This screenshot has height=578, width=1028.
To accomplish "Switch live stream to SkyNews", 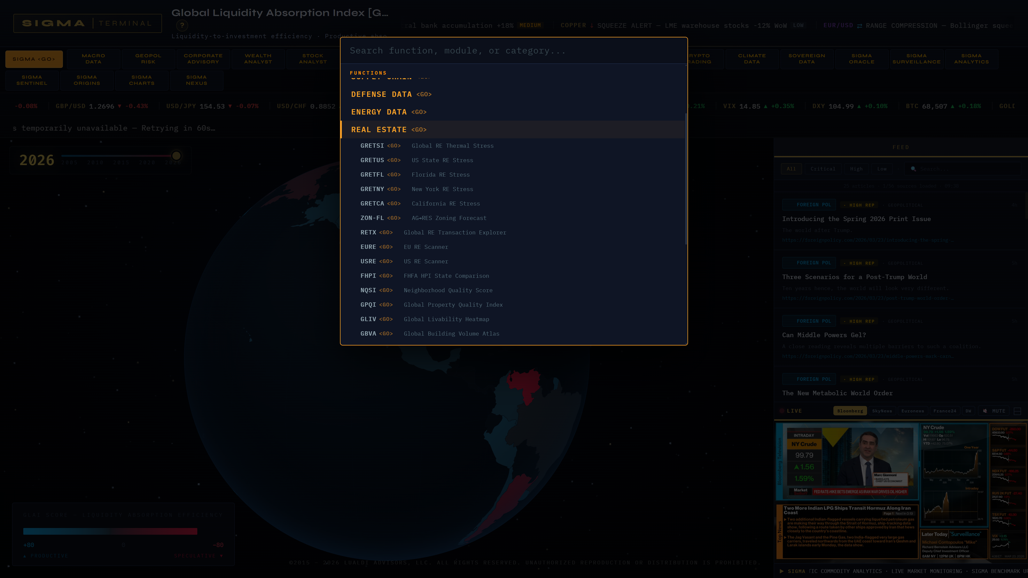I will coord(882,411).
